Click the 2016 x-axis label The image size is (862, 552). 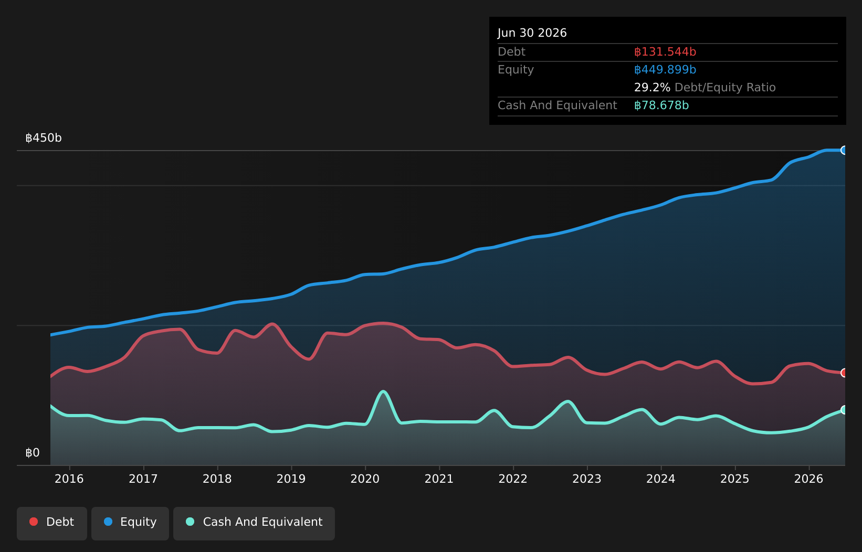tap(69, 479)
